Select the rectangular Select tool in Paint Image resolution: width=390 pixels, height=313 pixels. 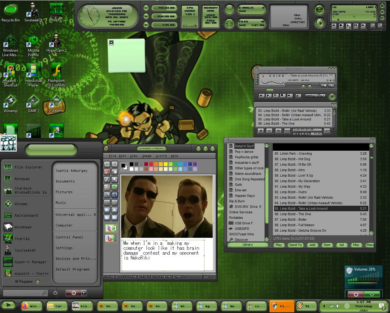[x=114, y=164]
